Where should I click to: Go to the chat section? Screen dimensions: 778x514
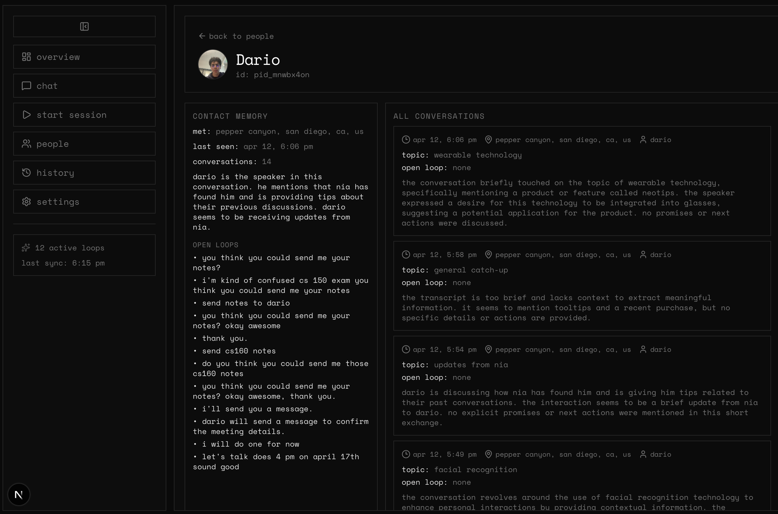pyautogui.click(x=84, y=86)
